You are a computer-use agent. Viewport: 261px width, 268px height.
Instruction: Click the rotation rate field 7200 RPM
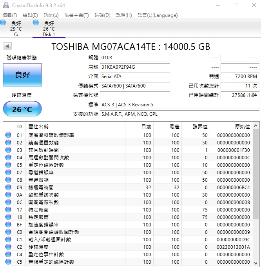pos(240,77)
